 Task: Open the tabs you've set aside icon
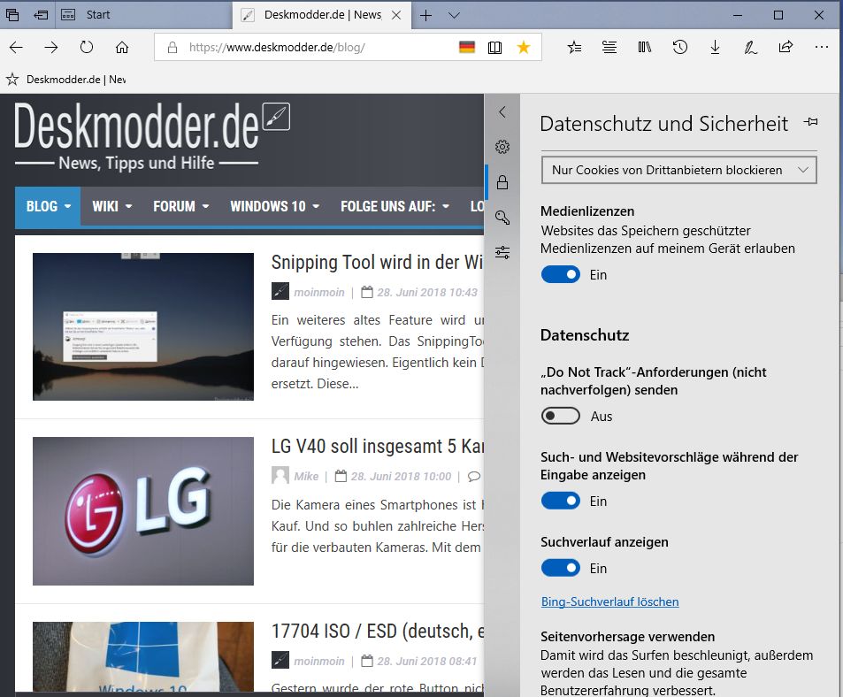[x=11, y=14]
